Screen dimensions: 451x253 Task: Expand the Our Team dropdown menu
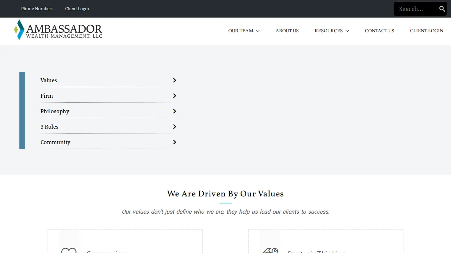pos(244,31)
